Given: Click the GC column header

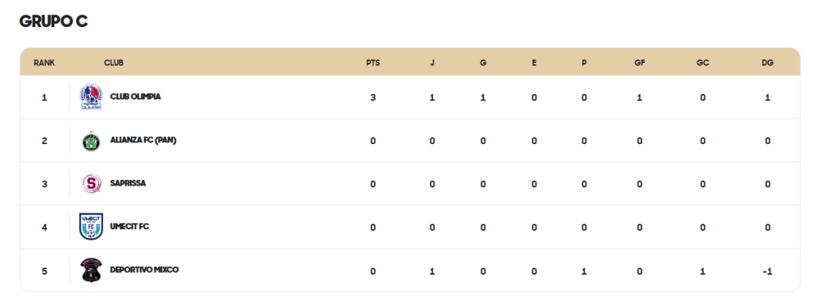Looking at the screenshot, I should tap(703, 63).
